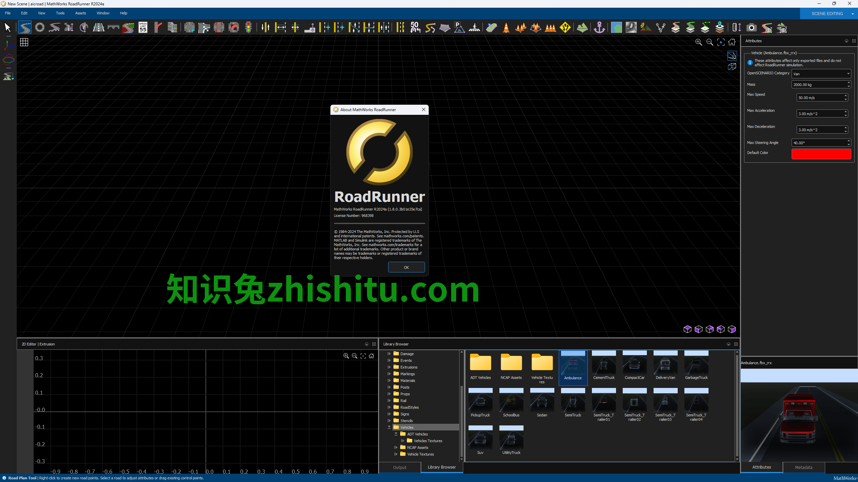Close the 2D Editor panel
This screenshot has height=482, width=858.
[374, 344]
